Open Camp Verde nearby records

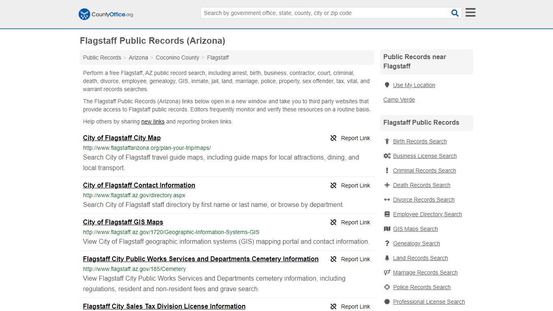click(399, 100)
